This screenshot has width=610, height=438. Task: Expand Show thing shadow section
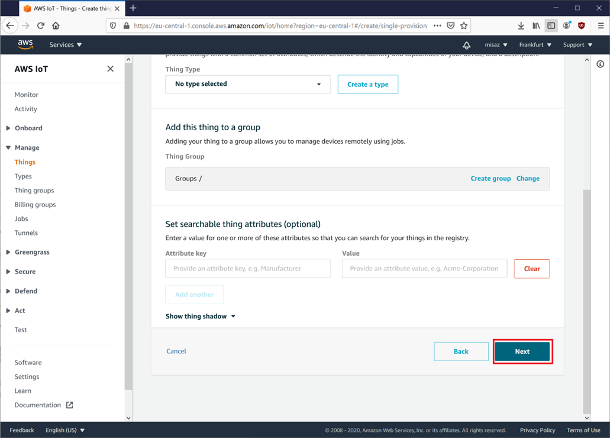pos(201,316)
